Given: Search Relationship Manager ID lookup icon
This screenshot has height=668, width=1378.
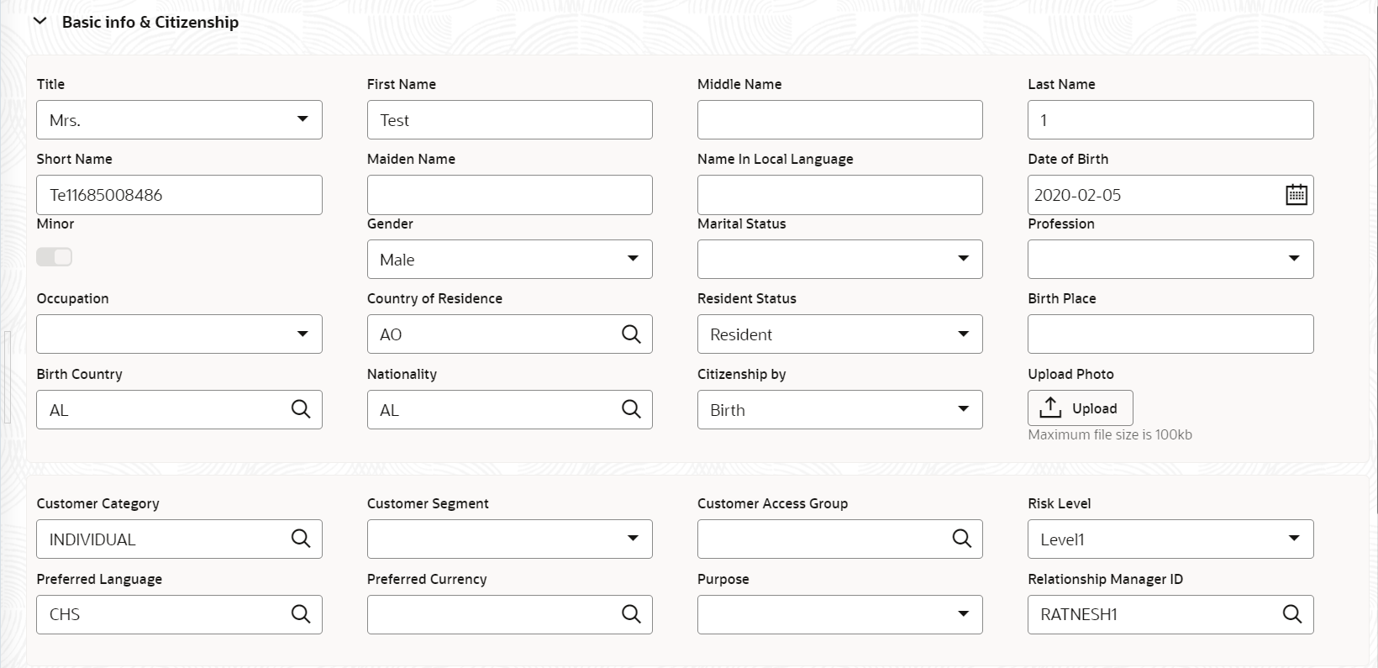Looking at the screenshot, I should [x=1292, y=614].
